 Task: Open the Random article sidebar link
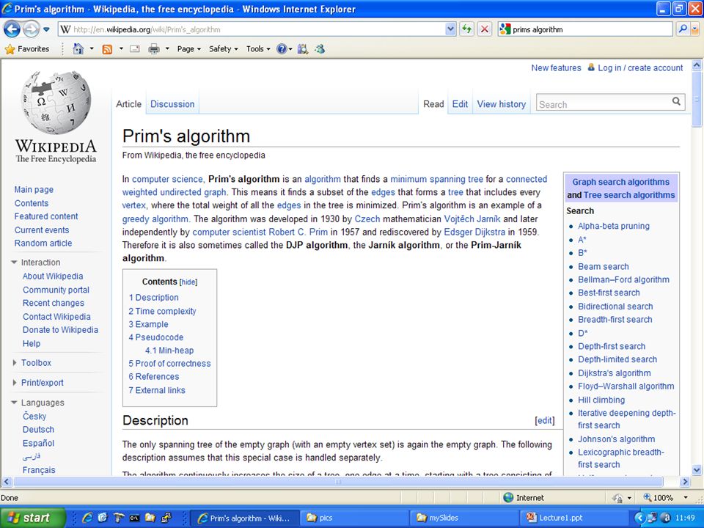tap(43, 243)
